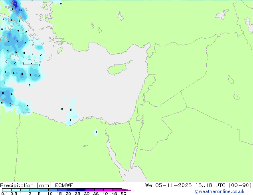Click the island of Cyprus on map
The width and height of the screenshot is (253, 195).
pyautogui.click(x=119, y=68)
